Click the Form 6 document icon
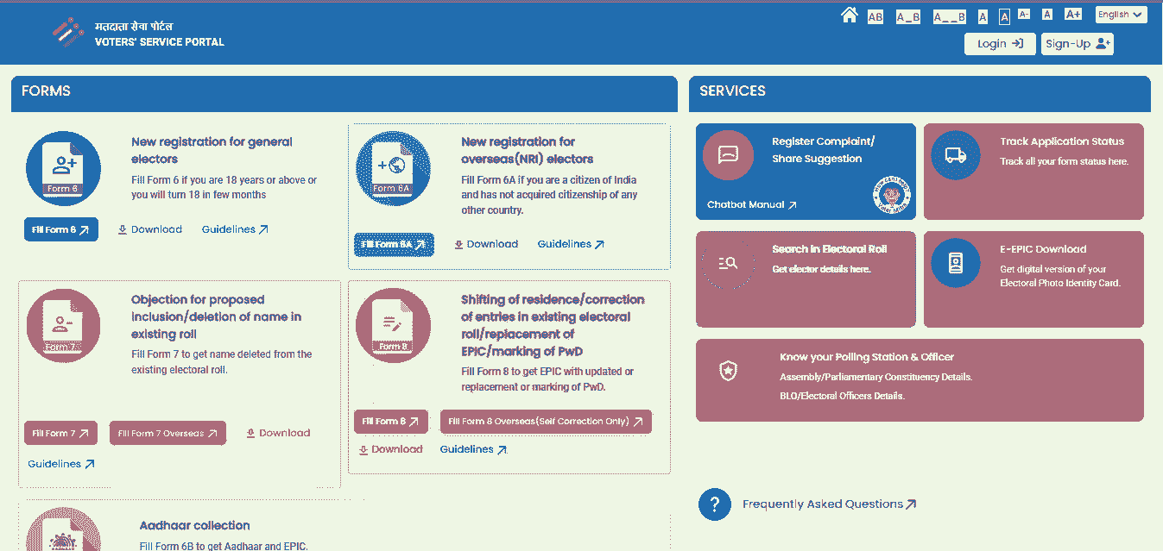Viewport: 1163px width, 551px height. (x=62, y=168)
